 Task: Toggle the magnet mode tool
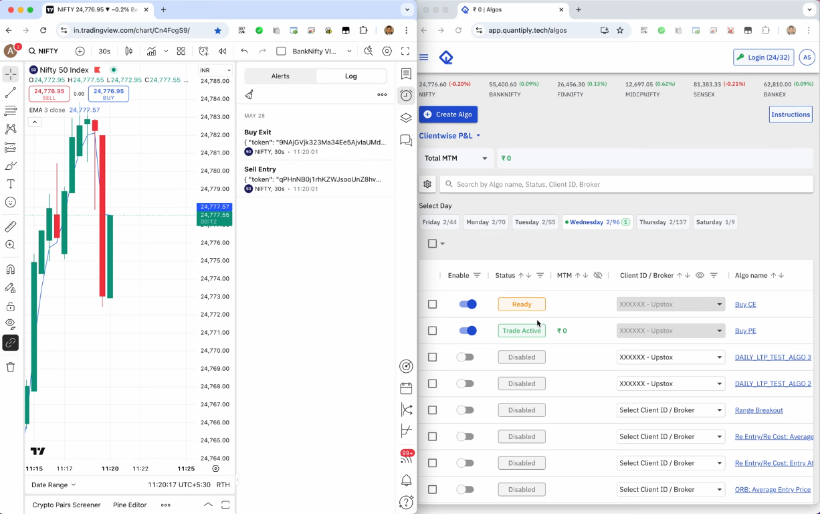pyautogui.click(x=11, y=270)
